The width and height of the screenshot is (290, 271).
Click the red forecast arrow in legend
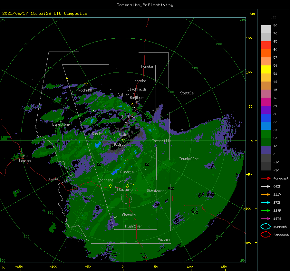[x=266, y=178]
